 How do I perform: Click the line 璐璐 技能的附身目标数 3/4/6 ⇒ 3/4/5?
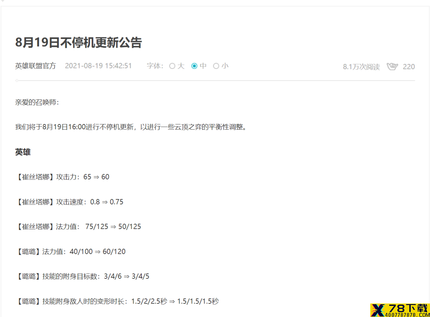click(x=82, y=276)
